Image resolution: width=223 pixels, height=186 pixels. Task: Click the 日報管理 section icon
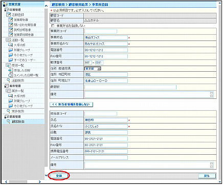[x=7, y=10]
